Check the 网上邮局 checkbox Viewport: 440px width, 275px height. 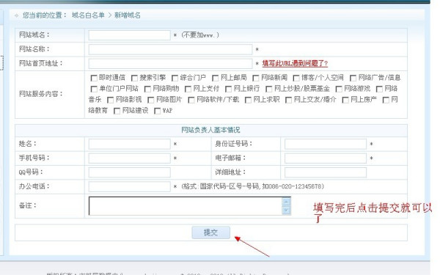click(x=216, y=78)
